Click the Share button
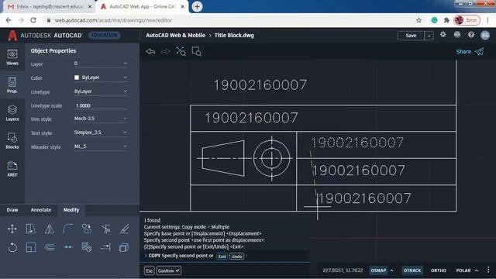Image resolution: width=496 pixels, height=279 pixels. coord(470,52)
